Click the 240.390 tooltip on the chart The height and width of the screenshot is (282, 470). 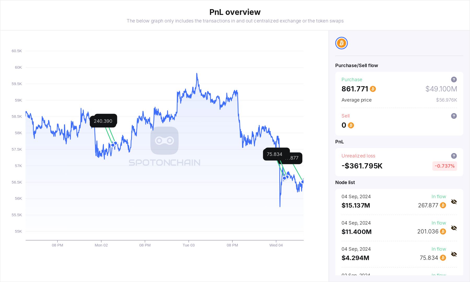(x=103, y=121)
